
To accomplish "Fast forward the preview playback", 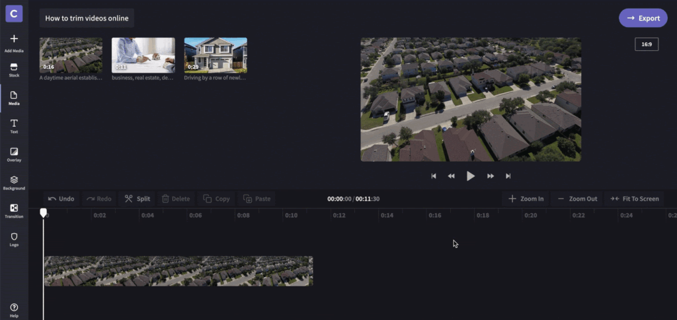I will 491,176.
